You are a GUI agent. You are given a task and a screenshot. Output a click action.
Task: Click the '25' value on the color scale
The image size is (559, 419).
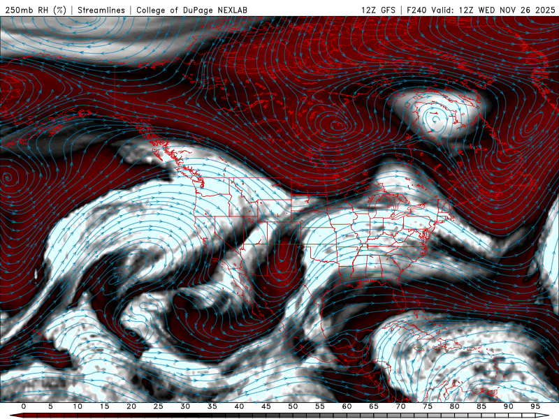(x=159, y=406)
